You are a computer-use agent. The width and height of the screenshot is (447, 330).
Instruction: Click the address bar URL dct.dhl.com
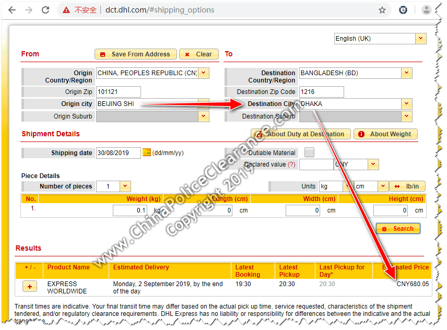pos(160,10)
